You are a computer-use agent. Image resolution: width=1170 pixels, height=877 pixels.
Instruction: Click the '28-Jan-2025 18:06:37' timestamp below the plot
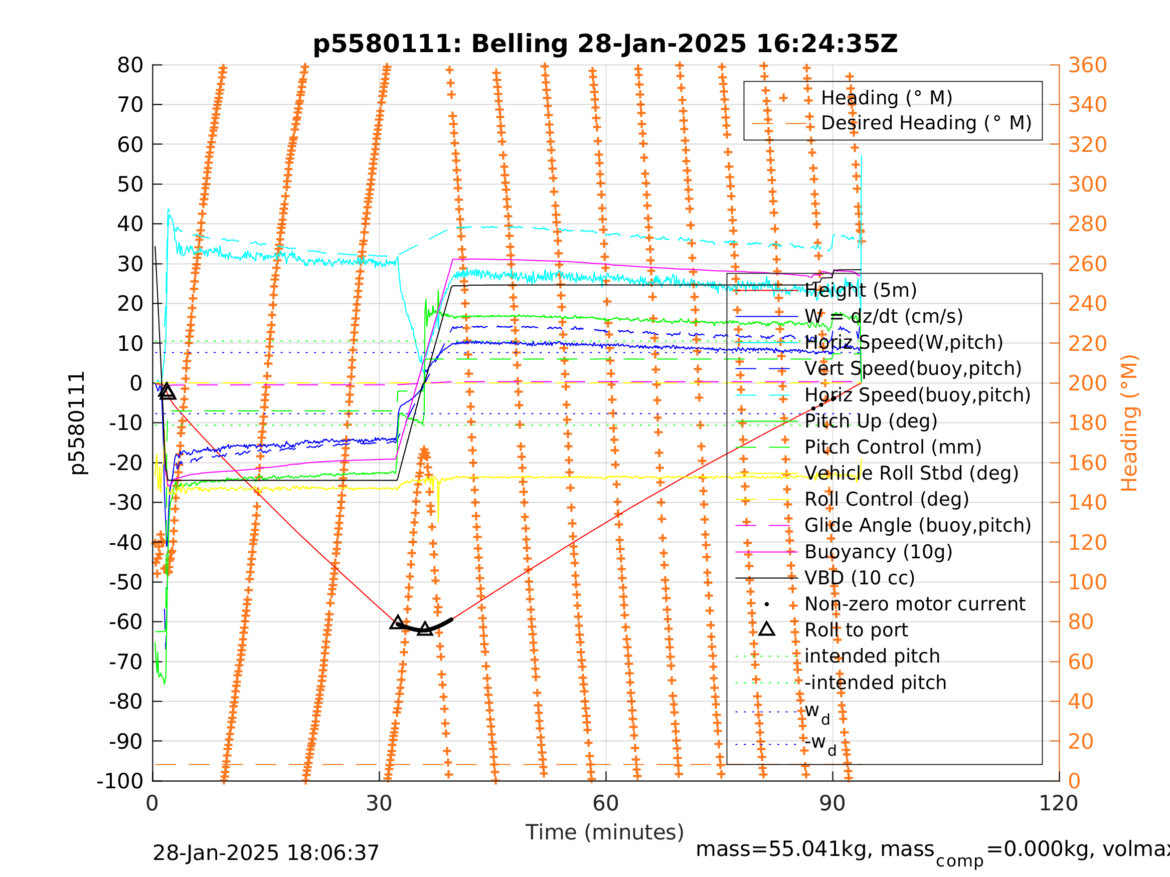[x=265, y=852]
